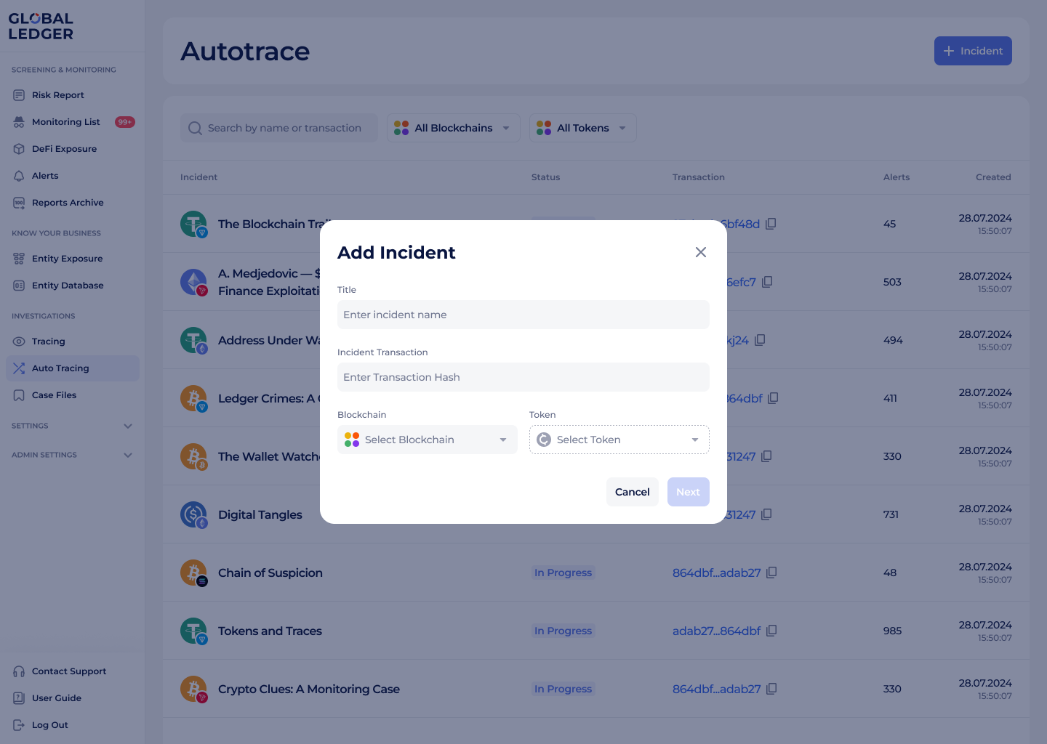Screen dimensions: 1047x744
Task: Close the Add Incident dialog
Action: (700, 252)
